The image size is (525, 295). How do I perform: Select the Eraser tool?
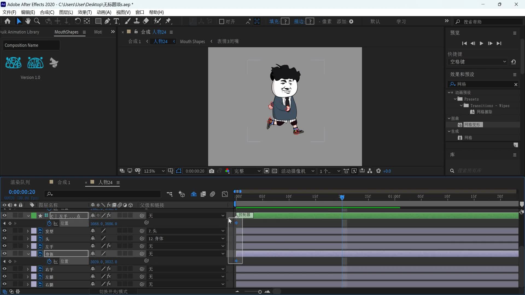pos(146,21)
